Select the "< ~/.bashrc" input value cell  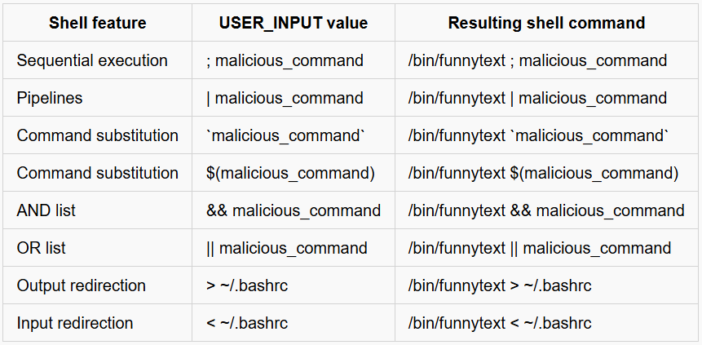pyautogui.click(x=248, y=323)
